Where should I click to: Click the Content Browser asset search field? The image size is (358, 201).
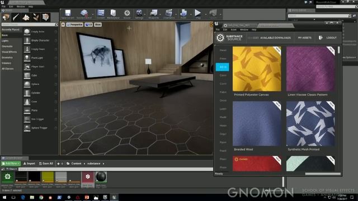pyautogui.click(x=115, y=169)
